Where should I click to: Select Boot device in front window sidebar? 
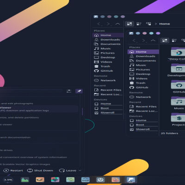point(143,125)
